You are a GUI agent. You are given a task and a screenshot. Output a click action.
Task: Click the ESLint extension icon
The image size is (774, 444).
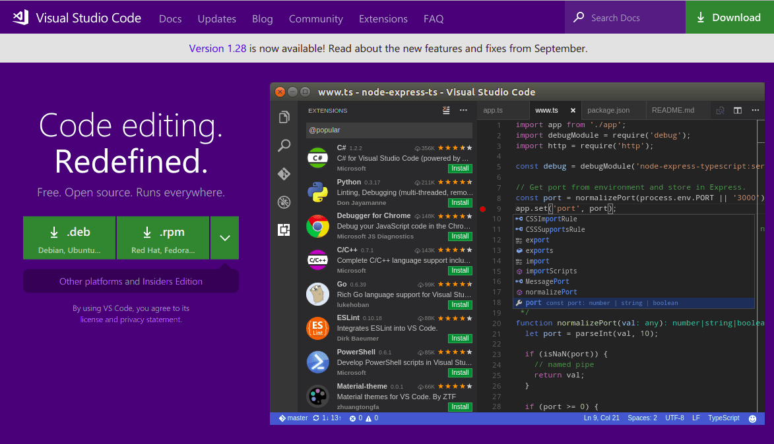[x=317, y=328]
